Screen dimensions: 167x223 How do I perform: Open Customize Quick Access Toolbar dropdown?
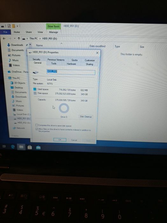click(x=17, y=26)
